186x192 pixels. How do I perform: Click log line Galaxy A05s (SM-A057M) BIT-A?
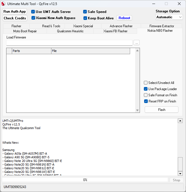coord(25,154)
